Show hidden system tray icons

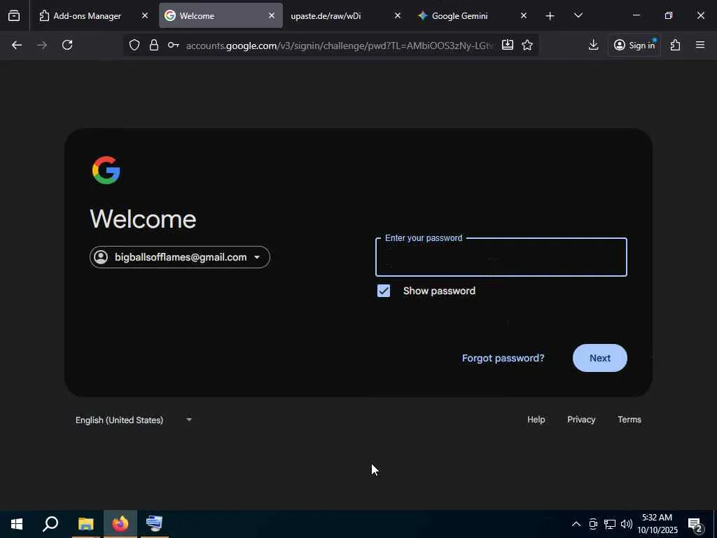point(576,524)
